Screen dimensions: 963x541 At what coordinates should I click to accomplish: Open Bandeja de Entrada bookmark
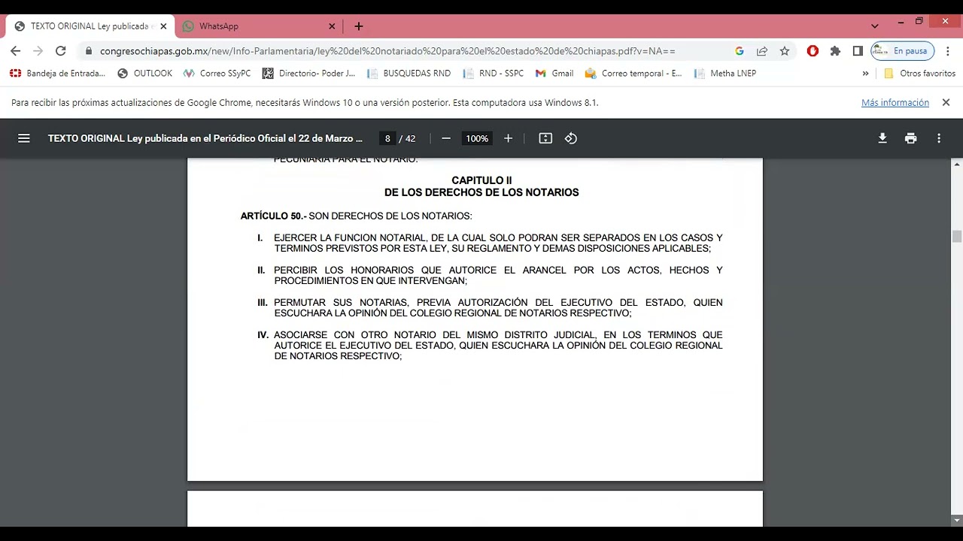pos(58,74)
